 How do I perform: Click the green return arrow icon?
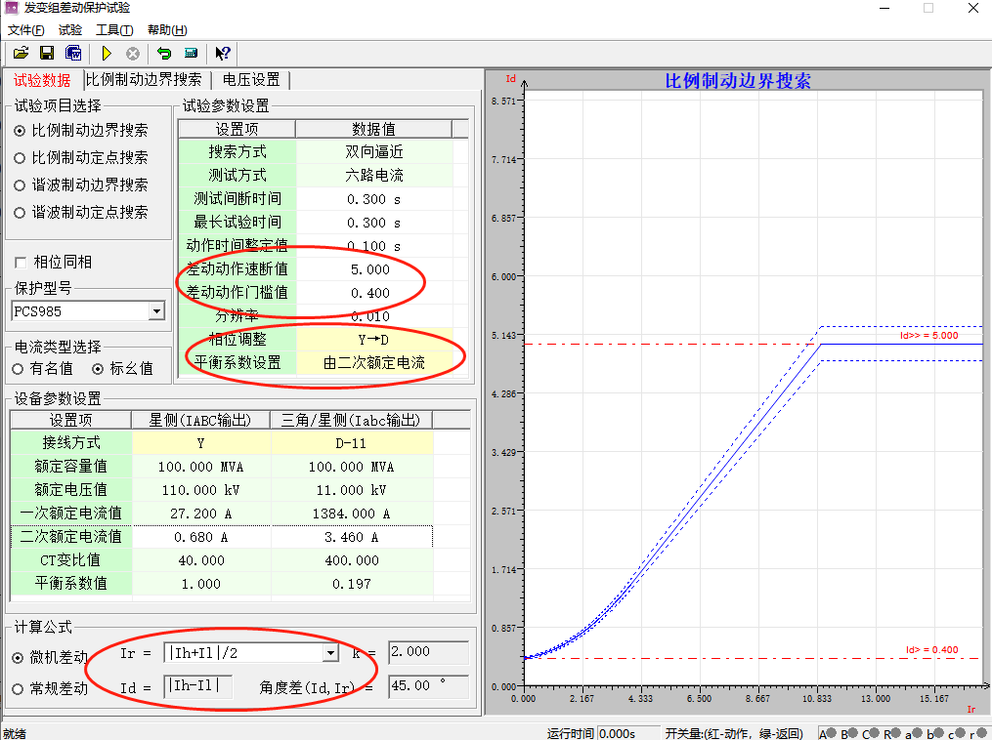[x=164, y=53]
